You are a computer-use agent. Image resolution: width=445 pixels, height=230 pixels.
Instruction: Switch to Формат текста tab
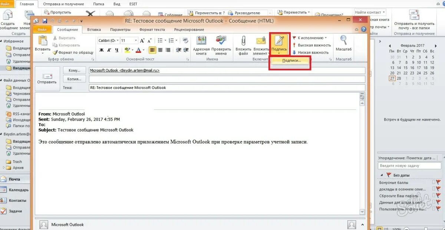152,30
